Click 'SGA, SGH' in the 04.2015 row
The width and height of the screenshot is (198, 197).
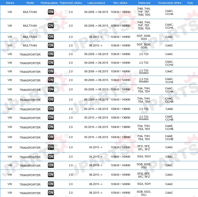(144, 156)
